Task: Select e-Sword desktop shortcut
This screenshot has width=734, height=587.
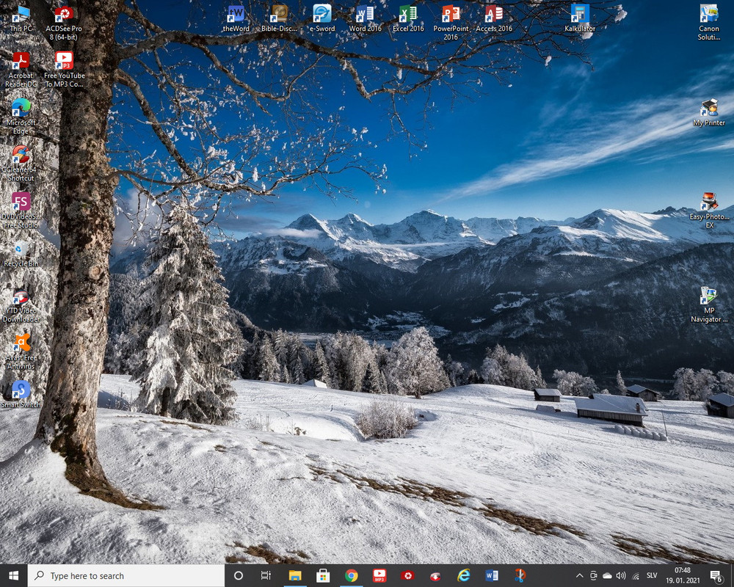Action: (322, 19)
